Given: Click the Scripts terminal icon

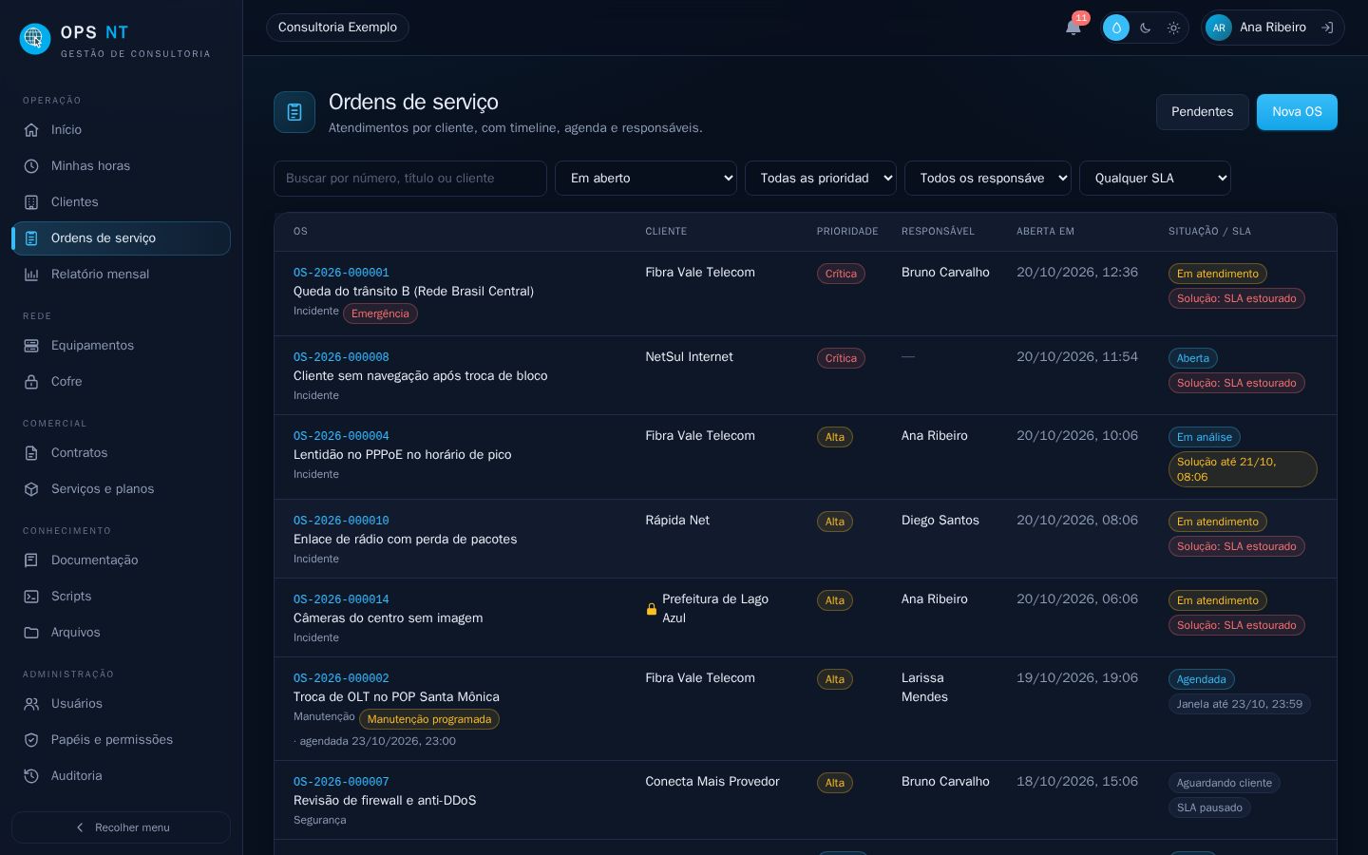Looking at the screenshot, I should pos(31,597).
